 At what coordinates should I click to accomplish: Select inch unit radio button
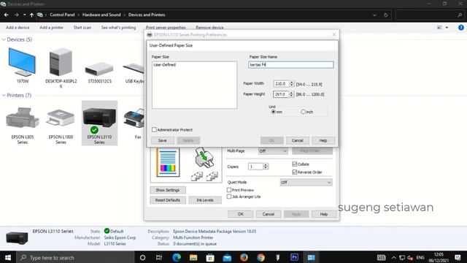point(303,112)
